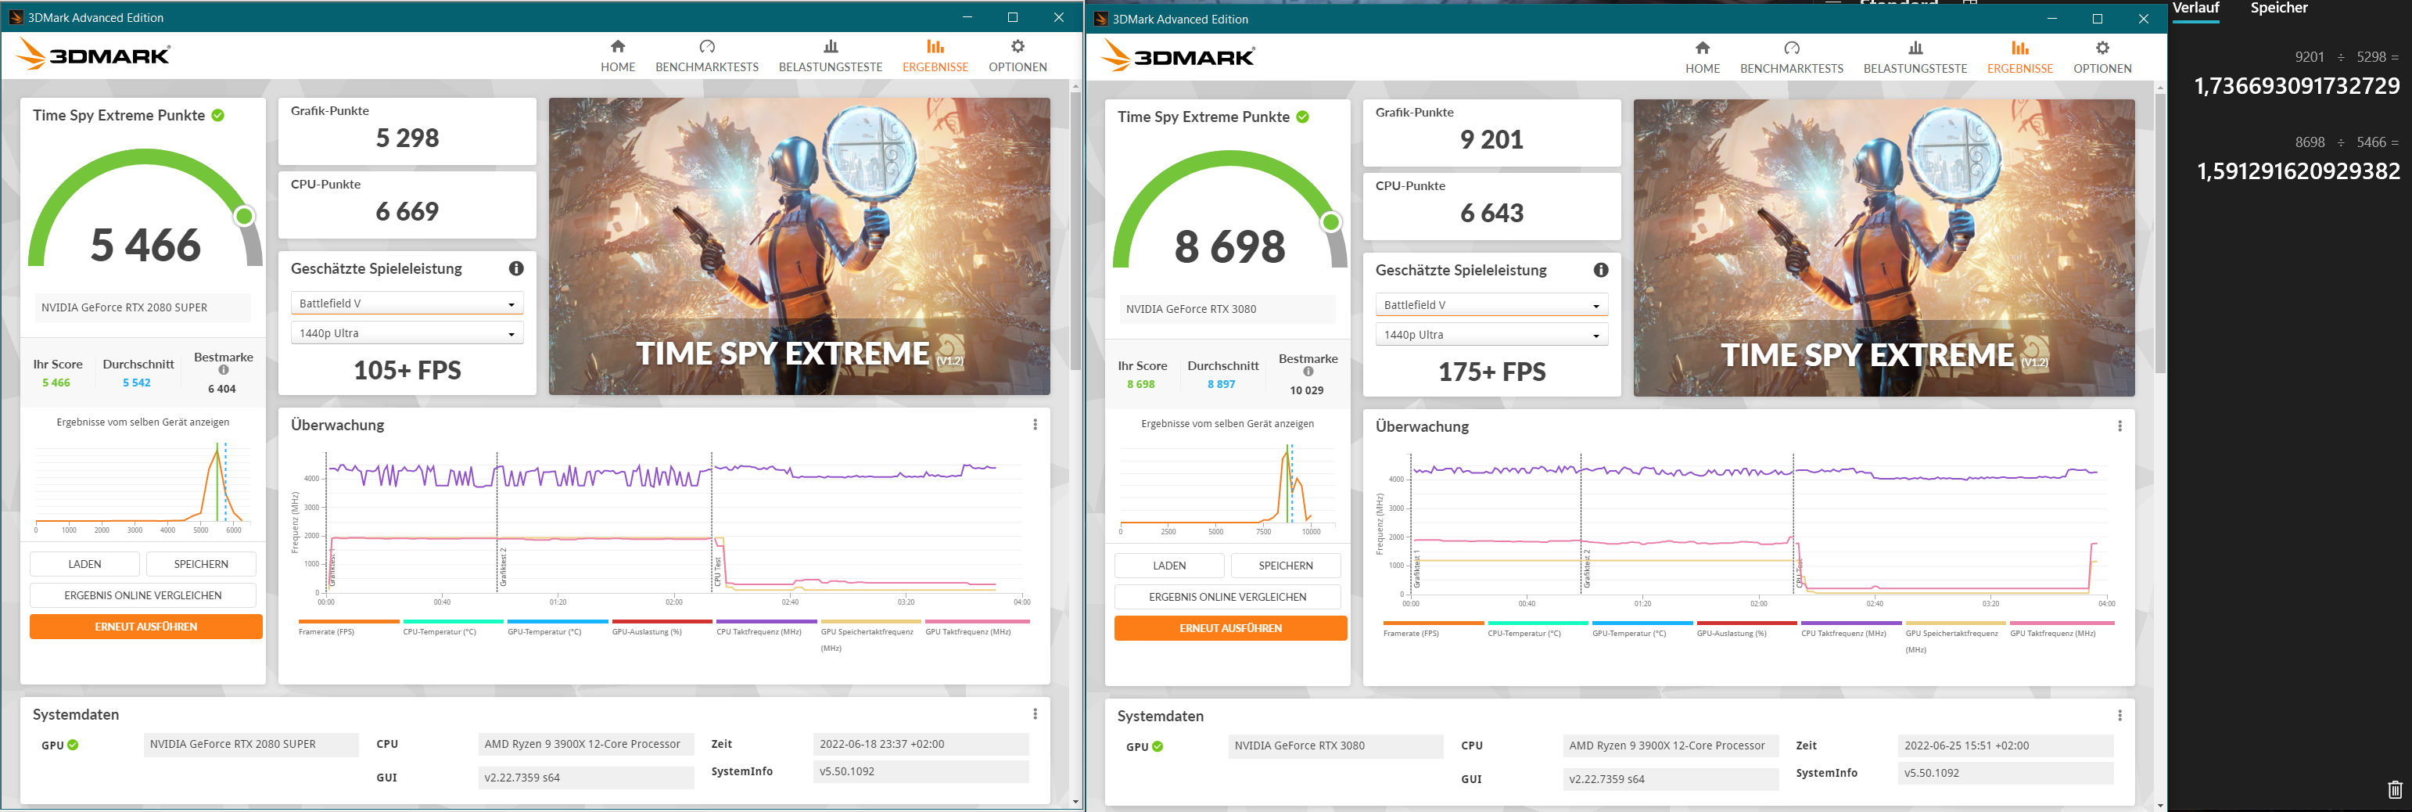Select ERGEBNISSE tab in left 3DMark window
2412x812 pixels.
point(935,56)
